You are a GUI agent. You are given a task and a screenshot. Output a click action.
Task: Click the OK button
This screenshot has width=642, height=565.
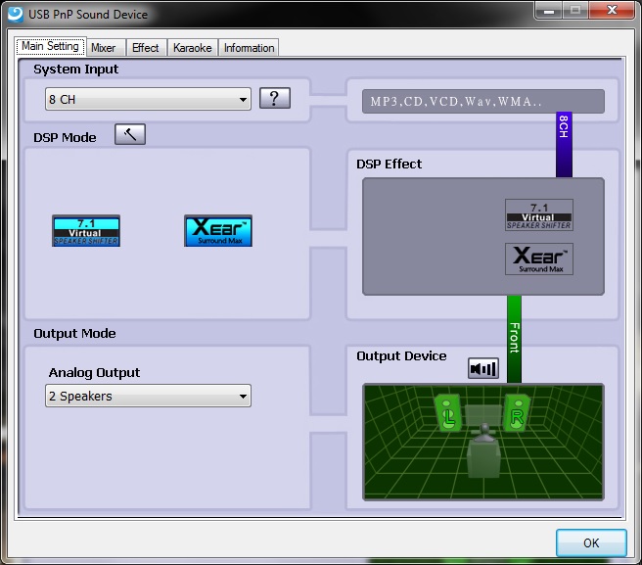591,542
